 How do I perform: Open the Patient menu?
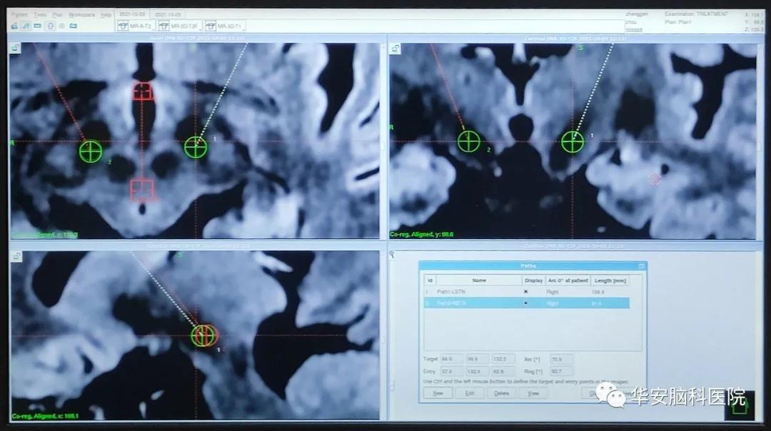[x=20, y=15]
